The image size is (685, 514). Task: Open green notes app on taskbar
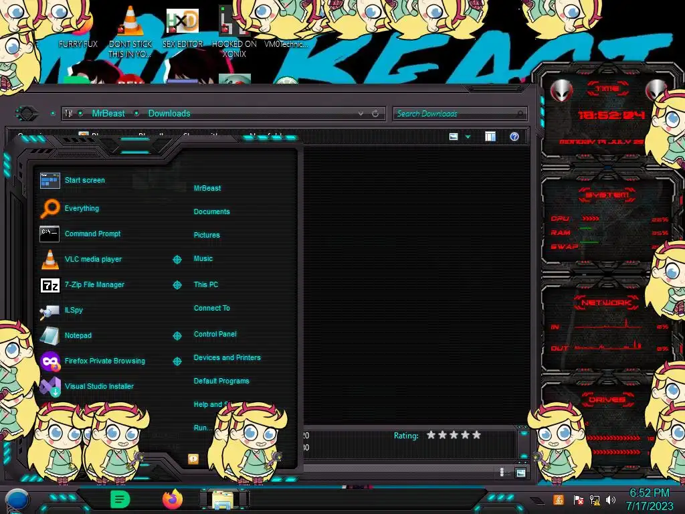[x=120, y=499]
